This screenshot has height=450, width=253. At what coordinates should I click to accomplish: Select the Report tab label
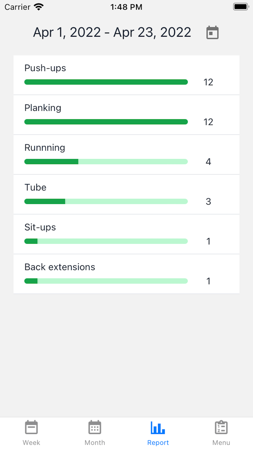tap(158, 442)
